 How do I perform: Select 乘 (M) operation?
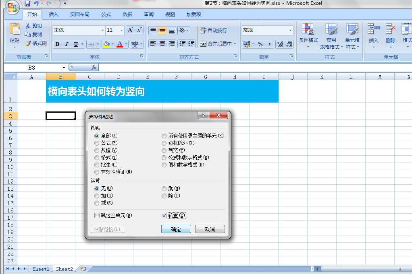pos(164,189)
